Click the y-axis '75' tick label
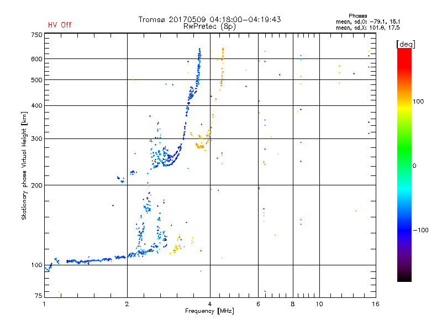442x331 pixels. pos(39,296)
